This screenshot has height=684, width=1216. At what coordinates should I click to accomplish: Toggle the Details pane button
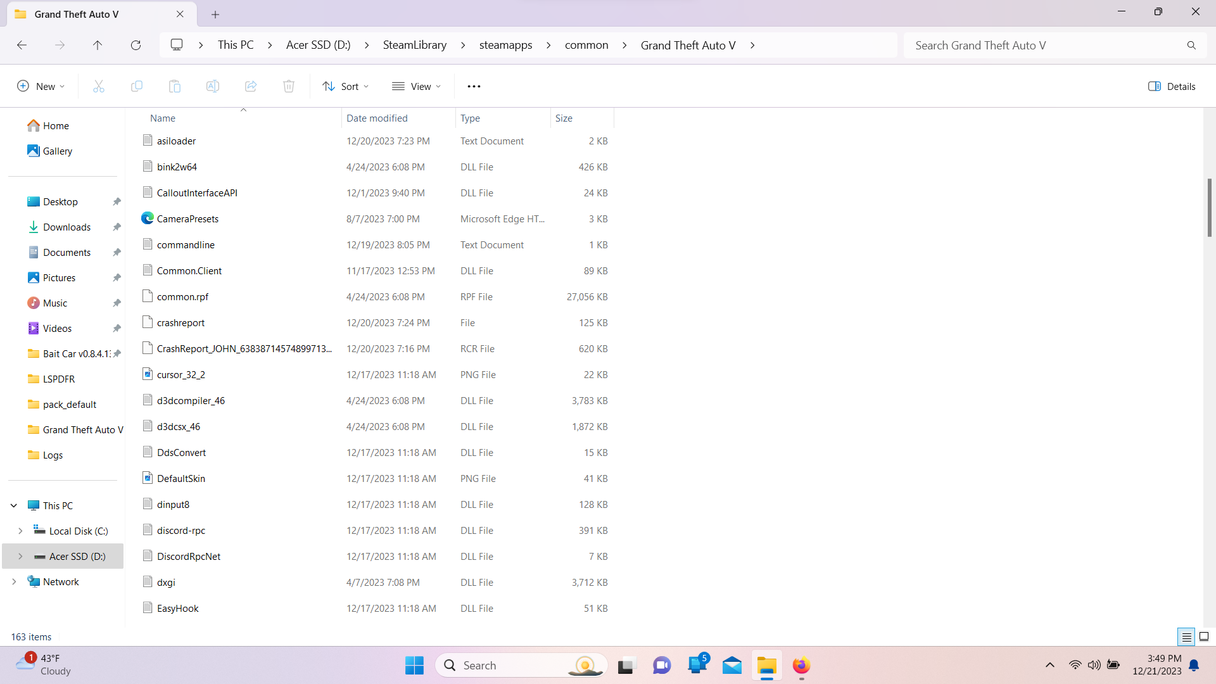click(1172, 86)
